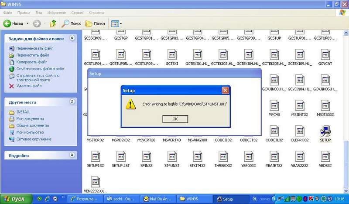Select the MSJT3032 file icon
This screenshot has height=204, width=349.
pos(325,105)
